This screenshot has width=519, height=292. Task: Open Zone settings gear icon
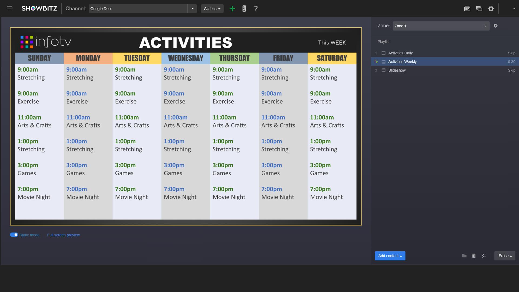(x=495, y=26)
